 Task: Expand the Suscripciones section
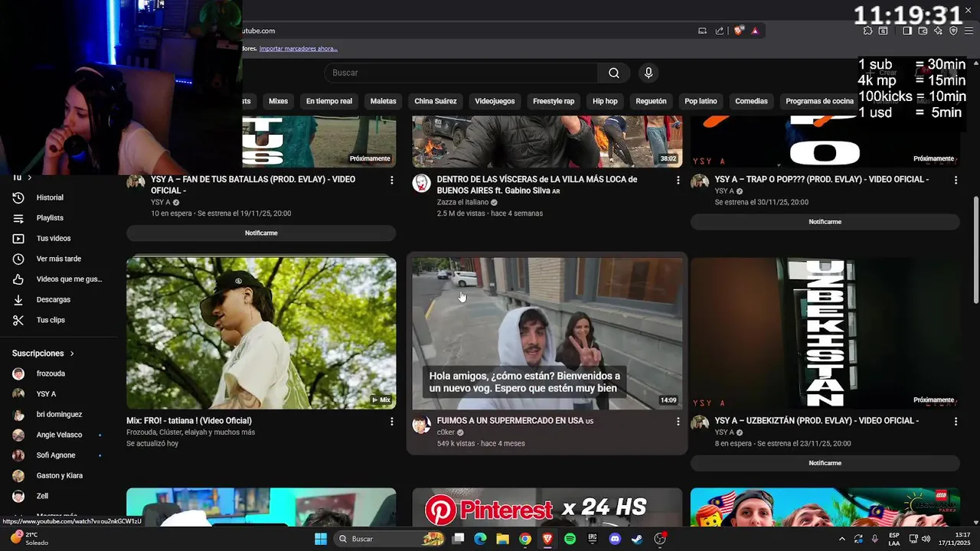[x=44, y=354]
